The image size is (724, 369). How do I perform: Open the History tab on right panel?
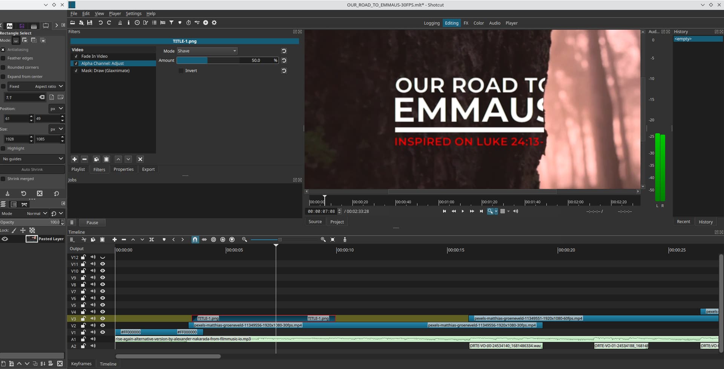tap(706, 222)
